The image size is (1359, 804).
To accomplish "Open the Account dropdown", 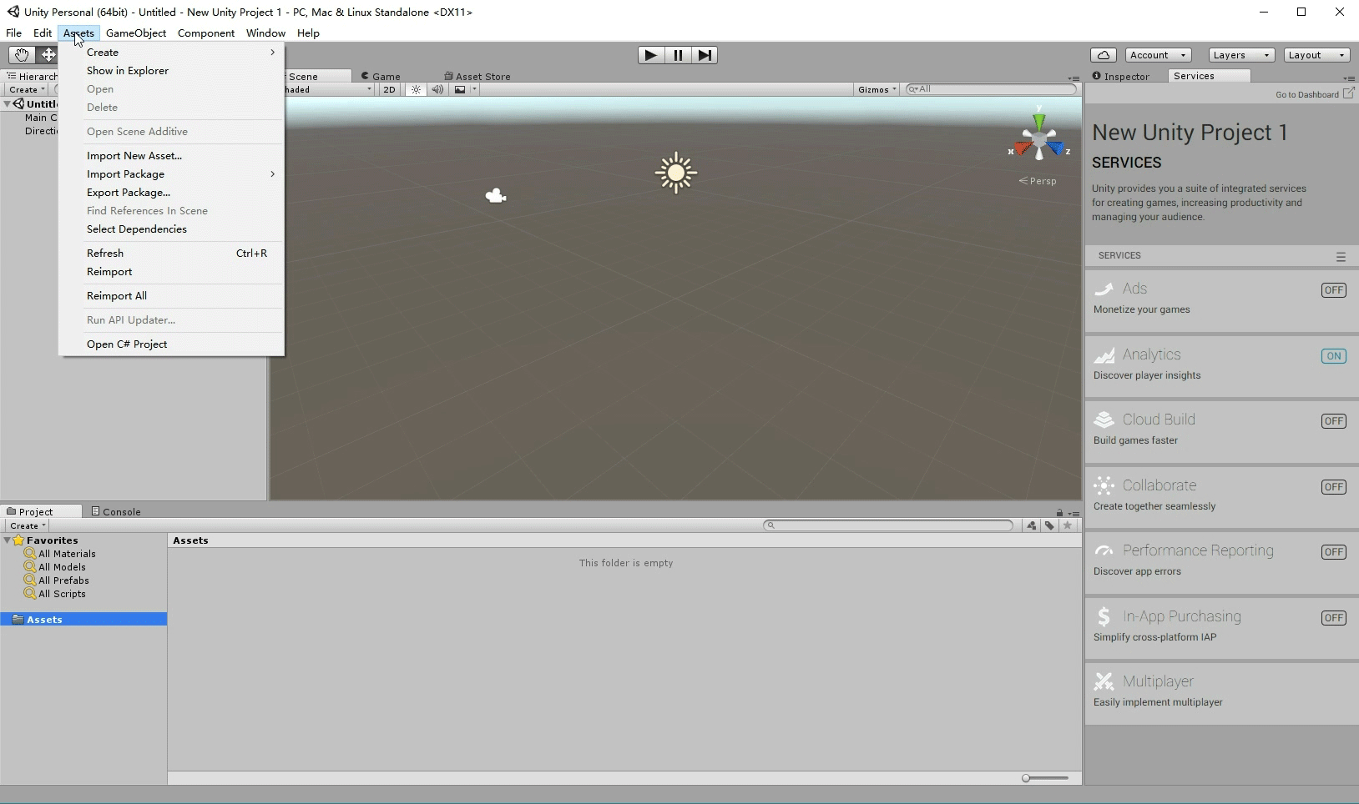I will point(1158,55).
